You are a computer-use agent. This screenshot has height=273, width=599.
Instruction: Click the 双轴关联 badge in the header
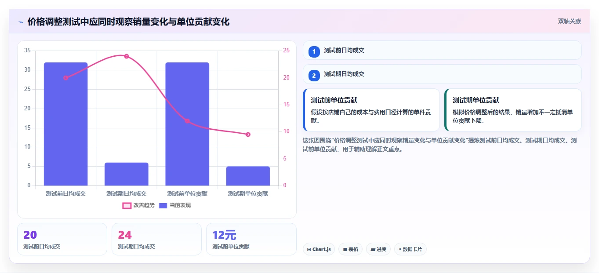pyautogui.click(x=570, y=22)
